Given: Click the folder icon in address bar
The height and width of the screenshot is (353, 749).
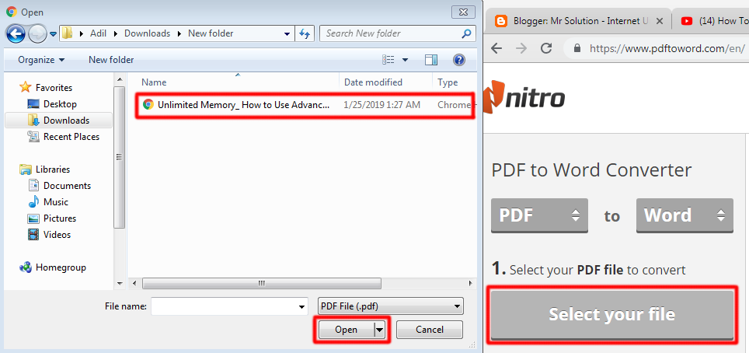Looking at the screenshot, I should coord(67,33).
